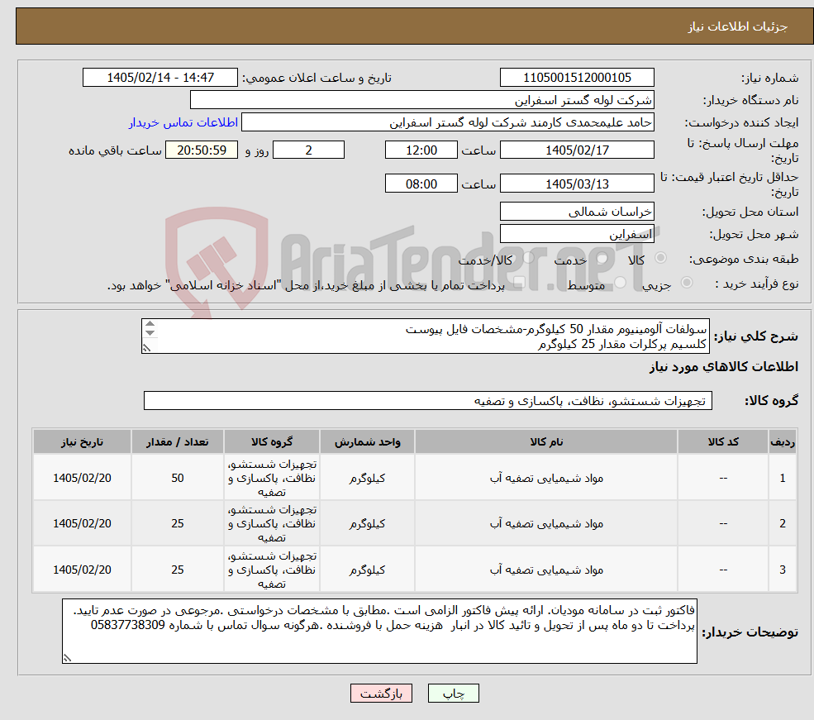
Task: Click the province field خراسان شمالی
Action: click(577, 212)
